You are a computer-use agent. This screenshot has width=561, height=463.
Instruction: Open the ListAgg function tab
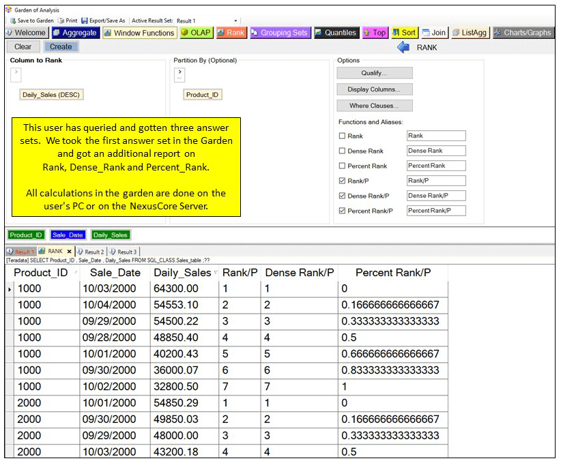[x=469, y=33]
